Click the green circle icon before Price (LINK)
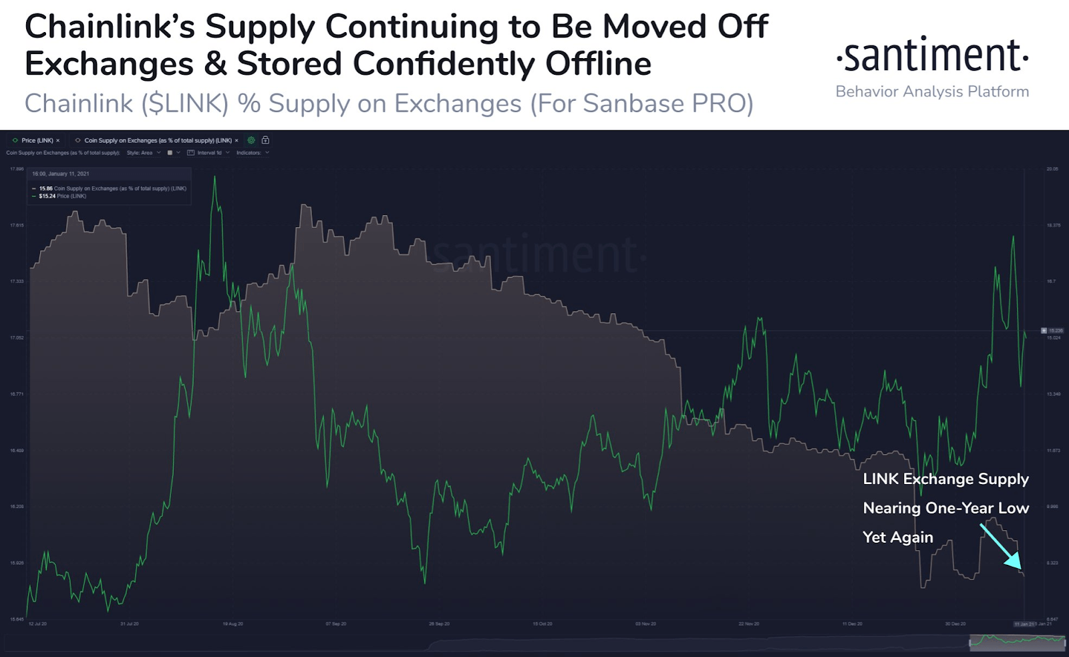This screenshot has height=657, width=1069. 15,140
